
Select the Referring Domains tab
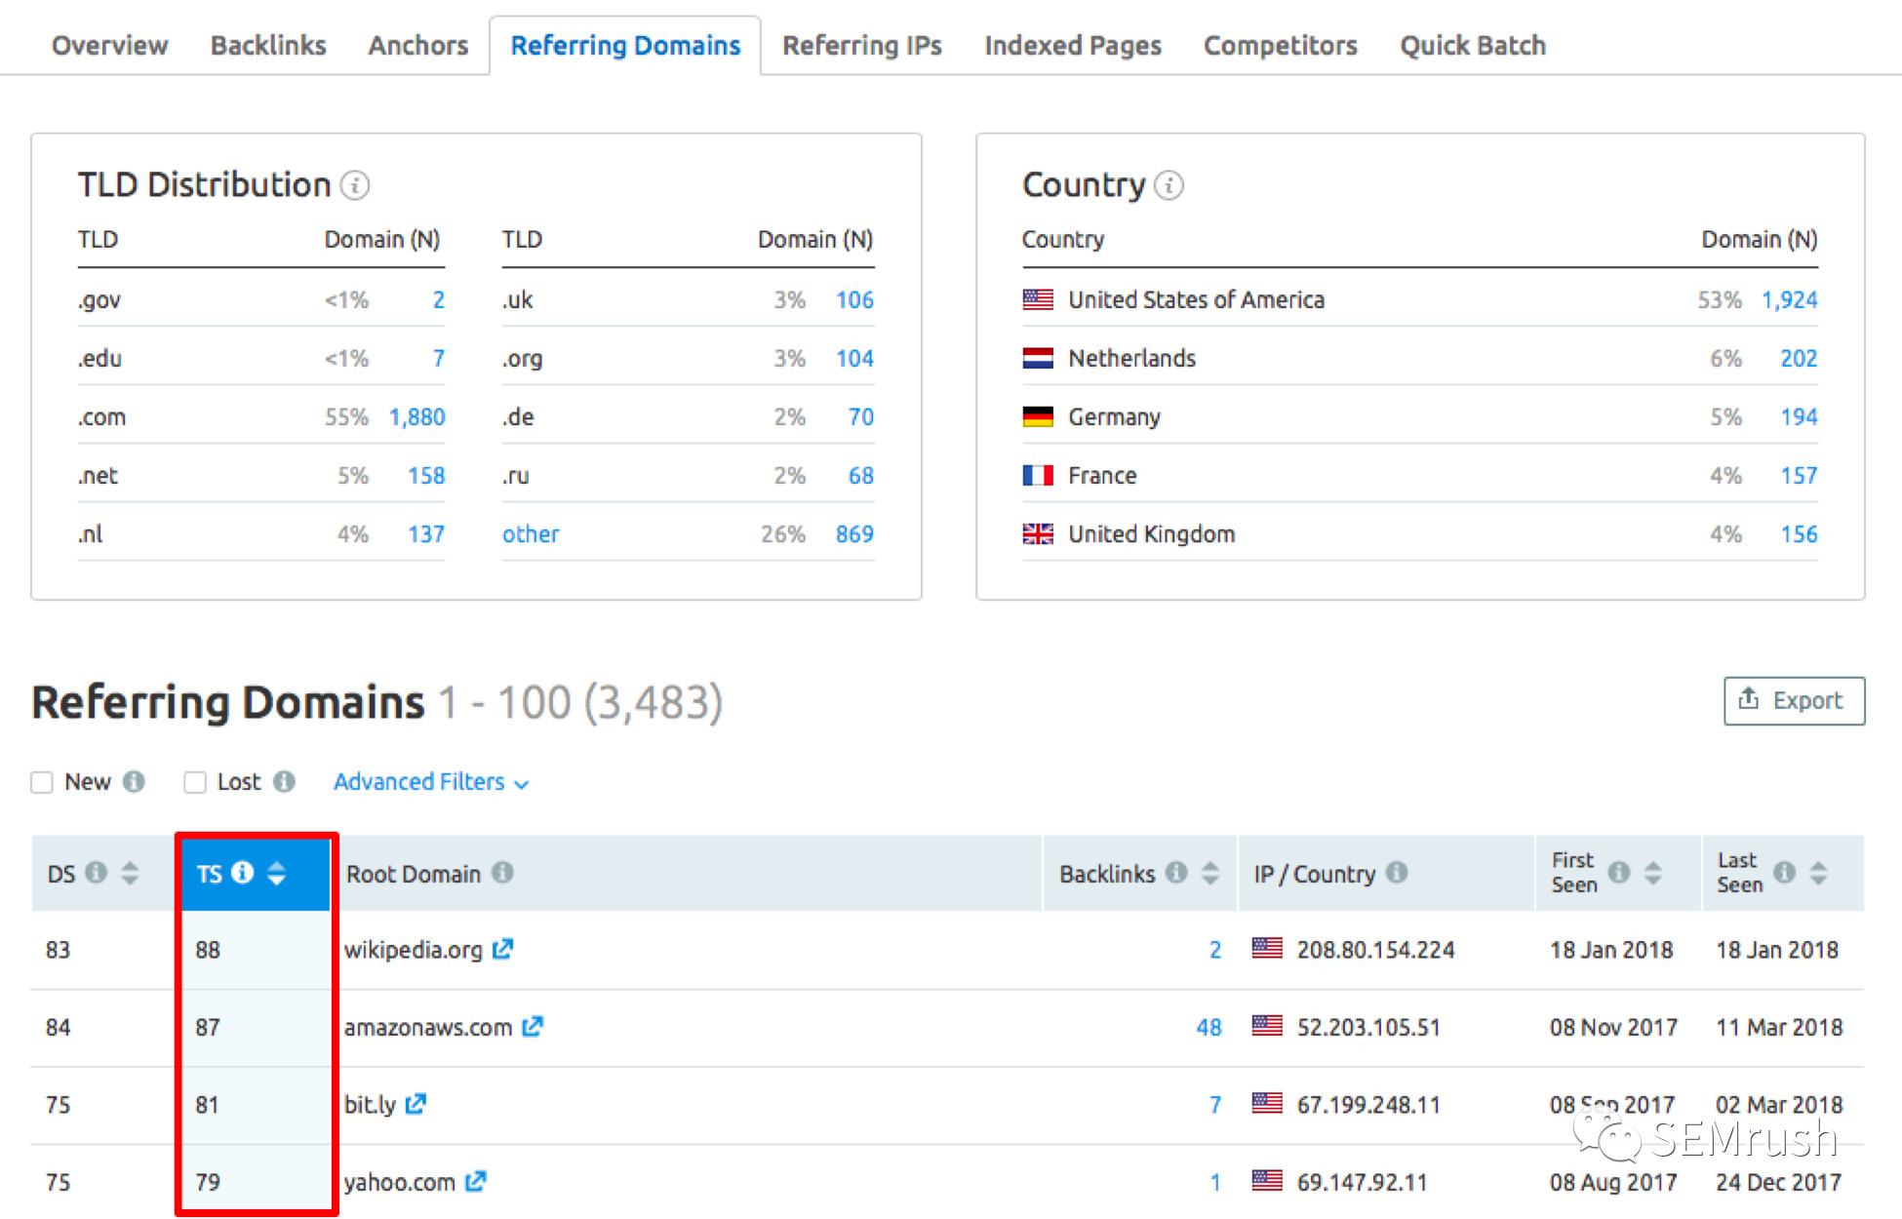pos(625,45)
